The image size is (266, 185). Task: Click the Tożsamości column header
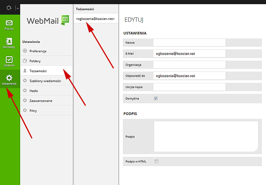[x=85, y=9]
